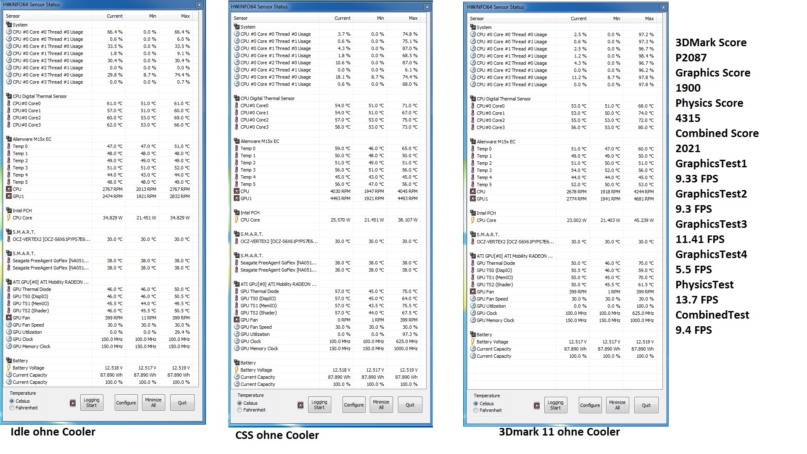Close the CSS ohne Cooler HWiNFO64 window
Viewport: 807px width, 454px height.
[x=427, y=7]
